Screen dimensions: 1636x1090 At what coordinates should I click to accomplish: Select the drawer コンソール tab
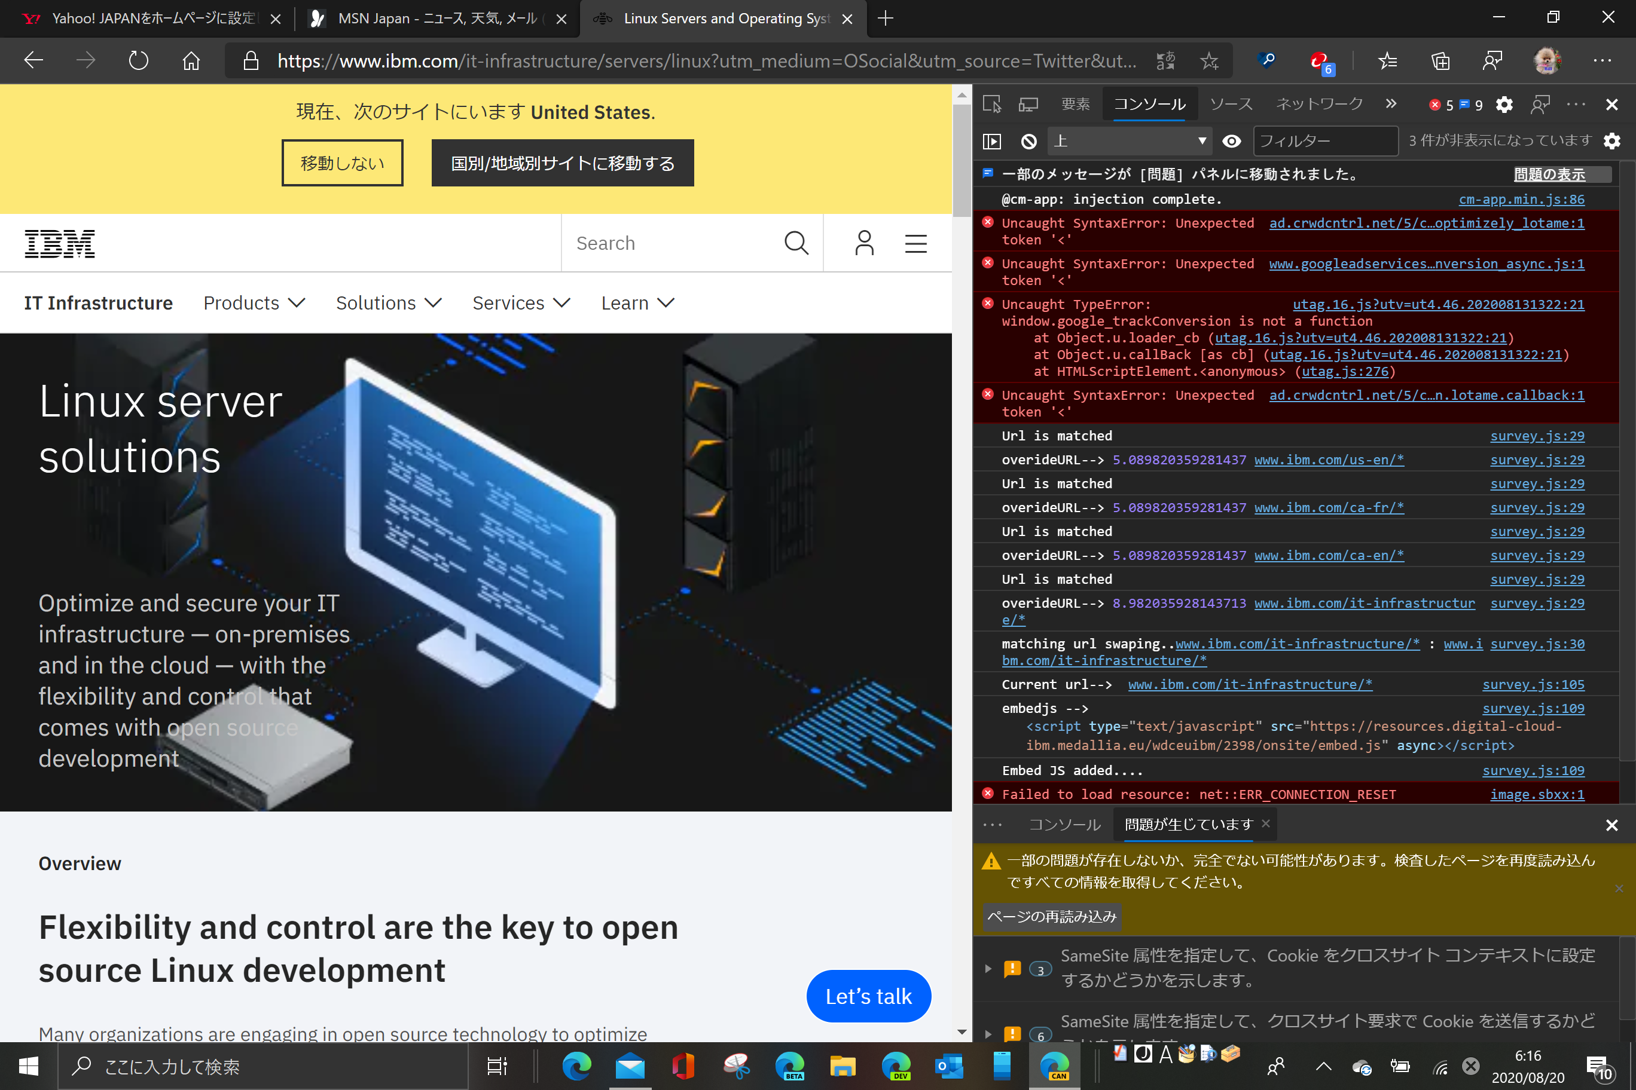point(1064,825)
